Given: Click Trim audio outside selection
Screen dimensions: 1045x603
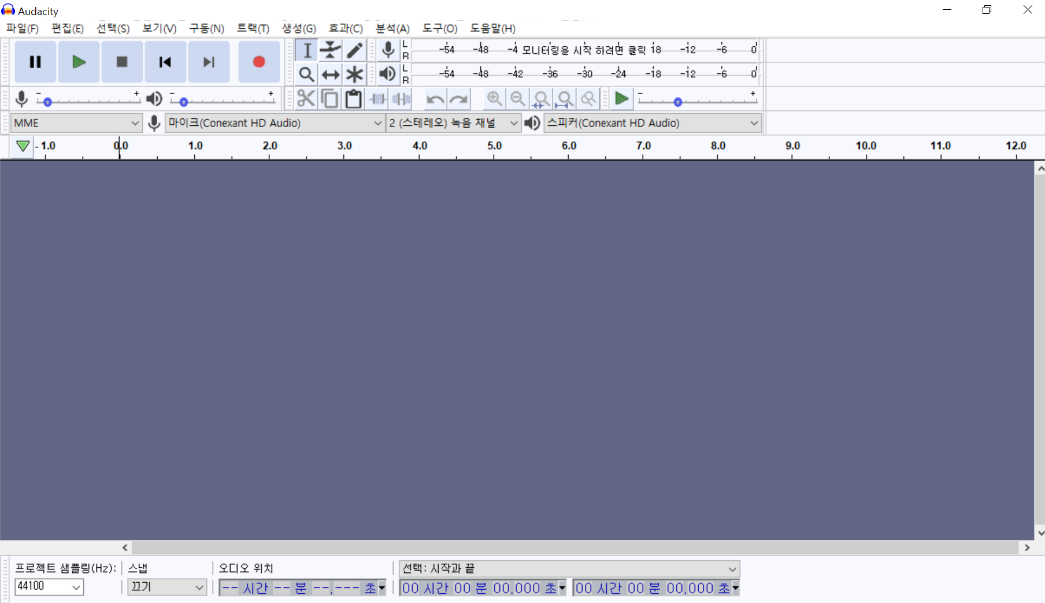Looking at the screenshot, I should tap(377, 99).
